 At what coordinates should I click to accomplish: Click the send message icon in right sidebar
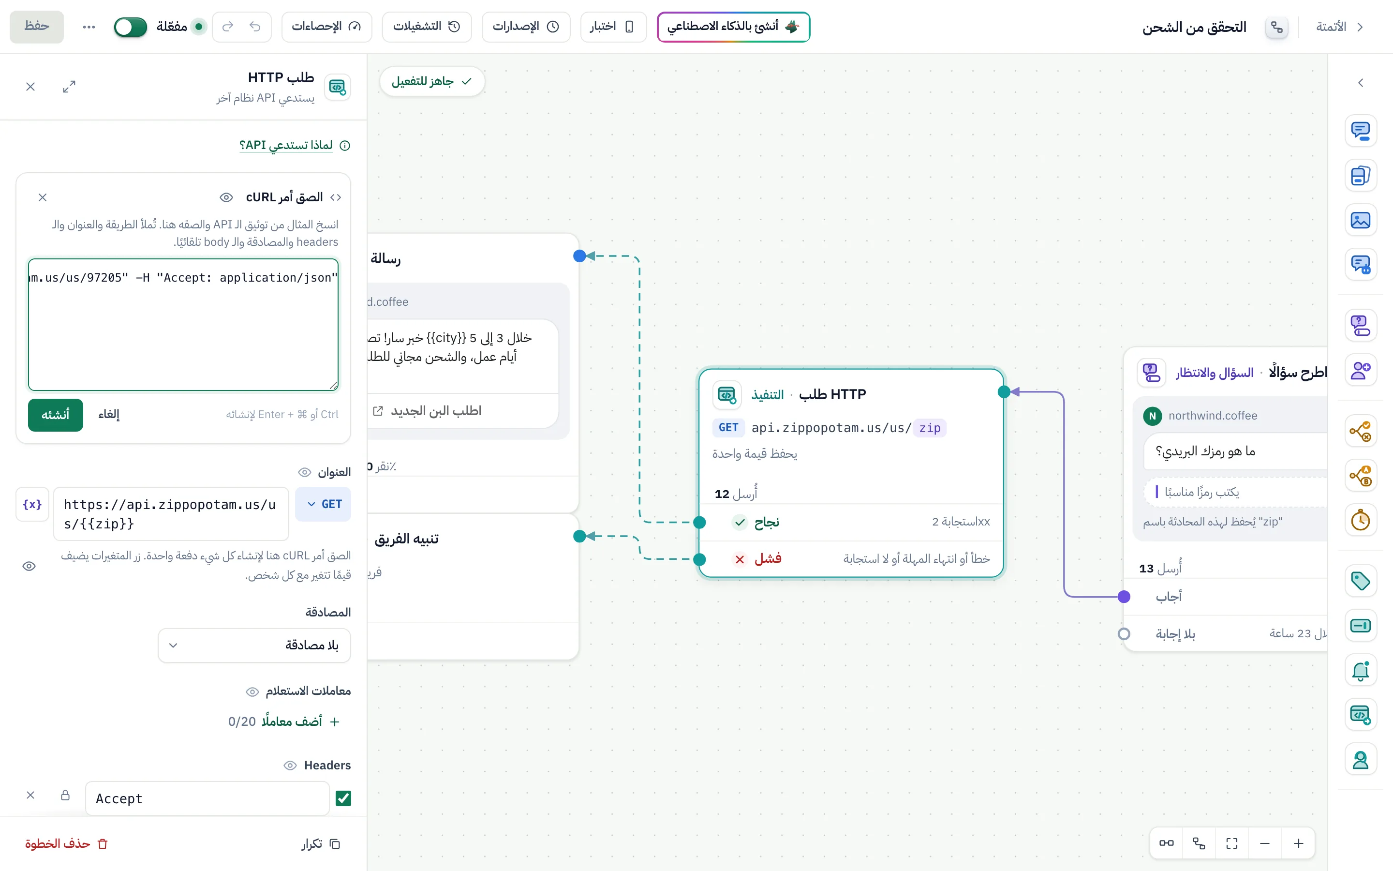[1360, 131]
